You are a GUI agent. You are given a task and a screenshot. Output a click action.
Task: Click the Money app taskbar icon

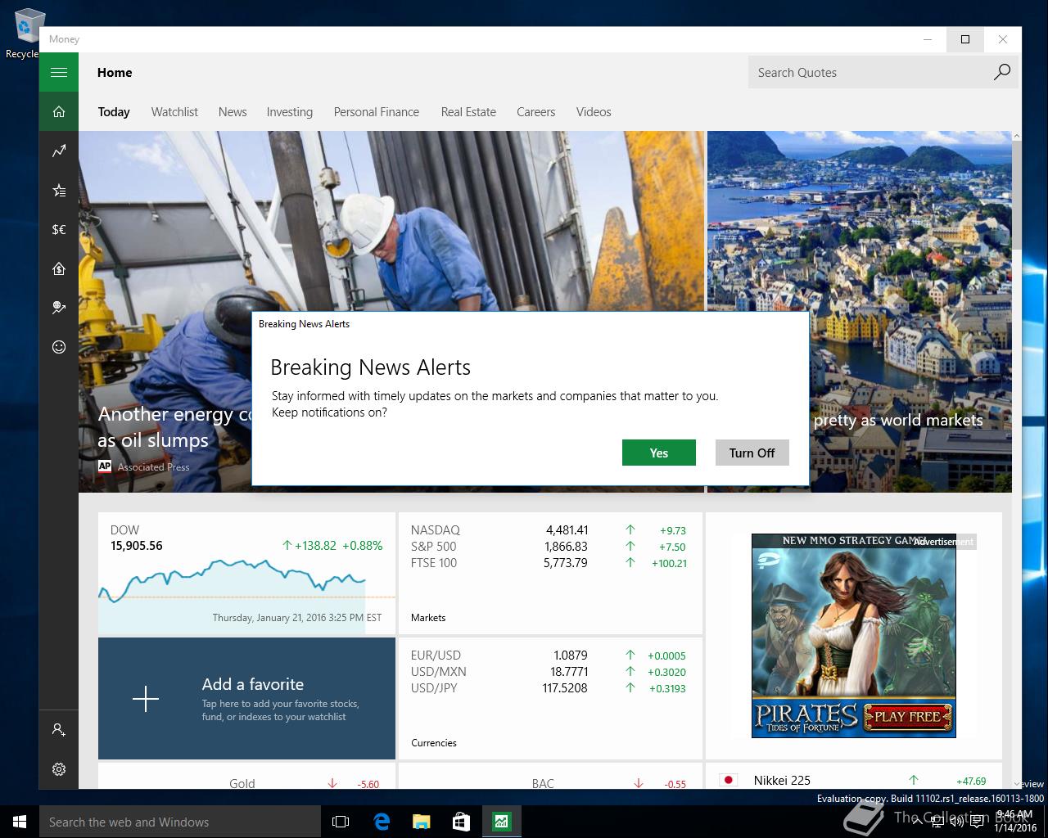501,822
